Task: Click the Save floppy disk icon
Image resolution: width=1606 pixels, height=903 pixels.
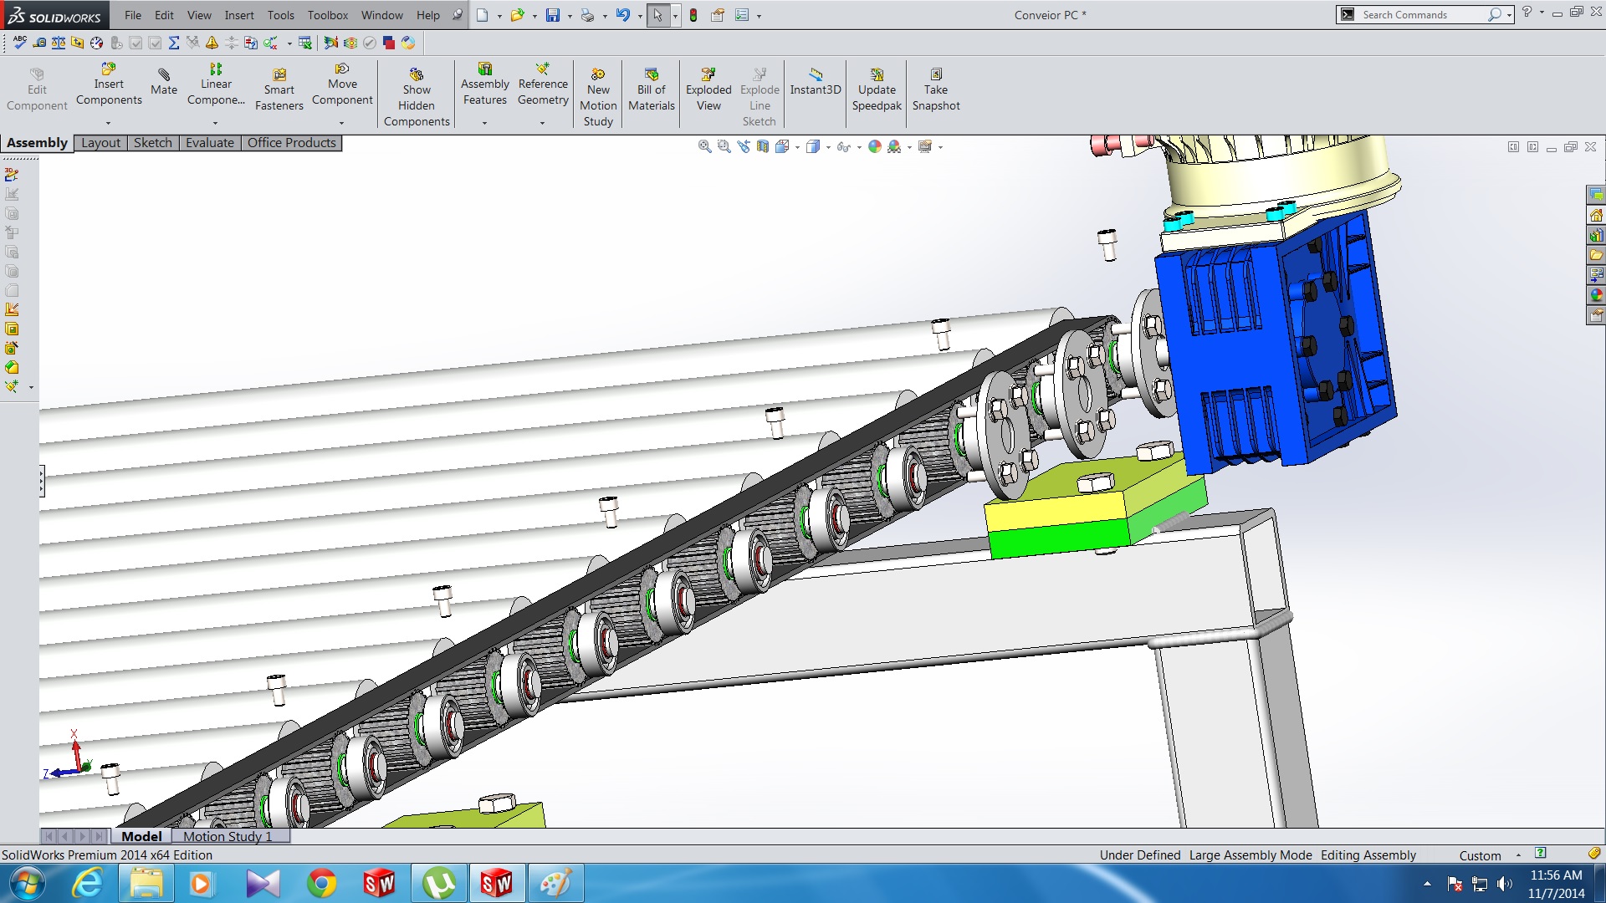Action: [x=552, y=15]
